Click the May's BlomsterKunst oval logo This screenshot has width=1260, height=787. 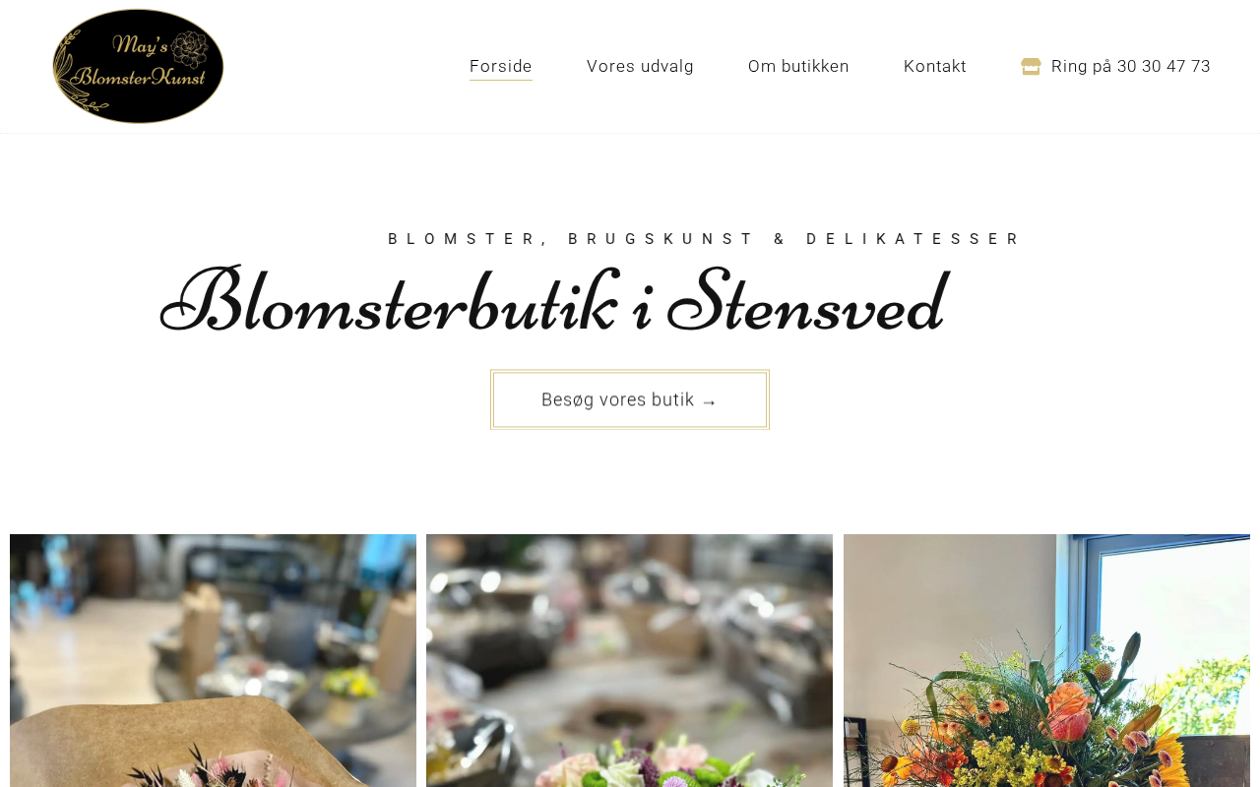point(138,66)
